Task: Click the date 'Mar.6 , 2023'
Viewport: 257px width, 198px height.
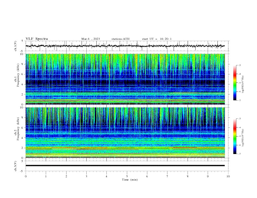Action: (91, 39)
